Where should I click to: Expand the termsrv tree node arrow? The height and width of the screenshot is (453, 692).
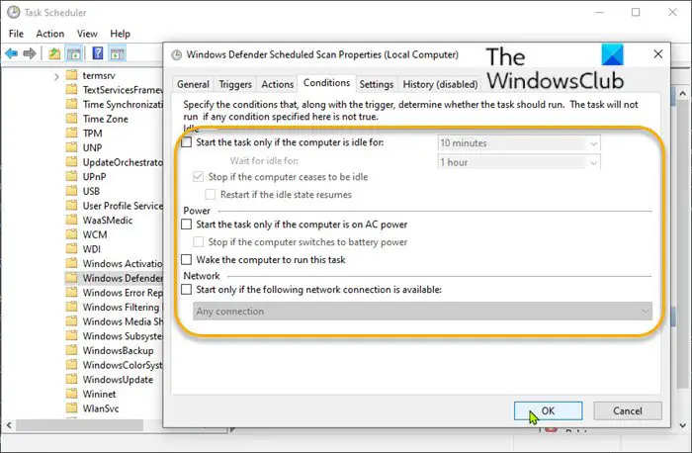click(x=56, y=77)
